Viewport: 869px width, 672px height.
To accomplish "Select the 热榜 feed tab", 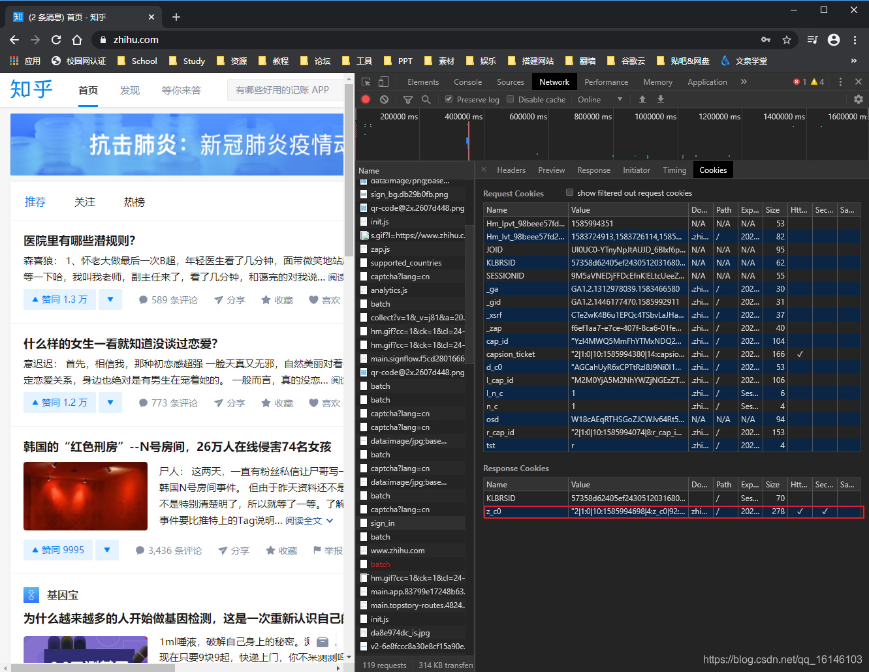I will (x=134, y=202).
